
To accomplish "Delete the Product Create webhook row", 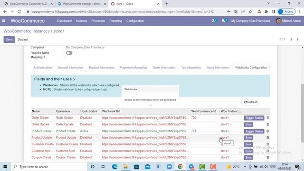I will (267, 131).
